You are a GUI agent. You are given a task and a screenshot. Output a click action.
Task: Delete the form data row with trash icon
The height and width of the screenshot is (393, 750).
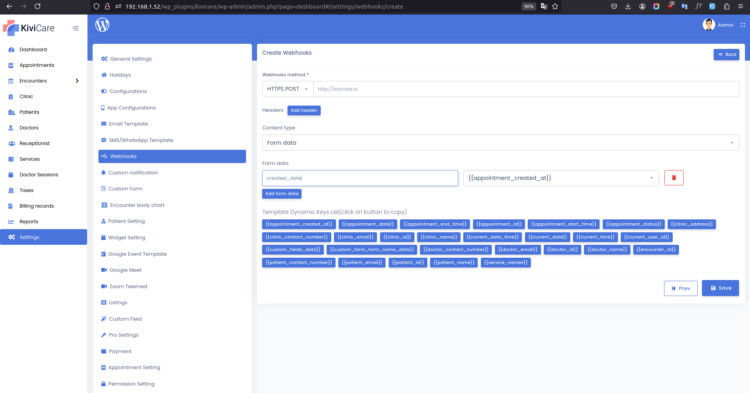pyautogui.click(x=673, y=178)
